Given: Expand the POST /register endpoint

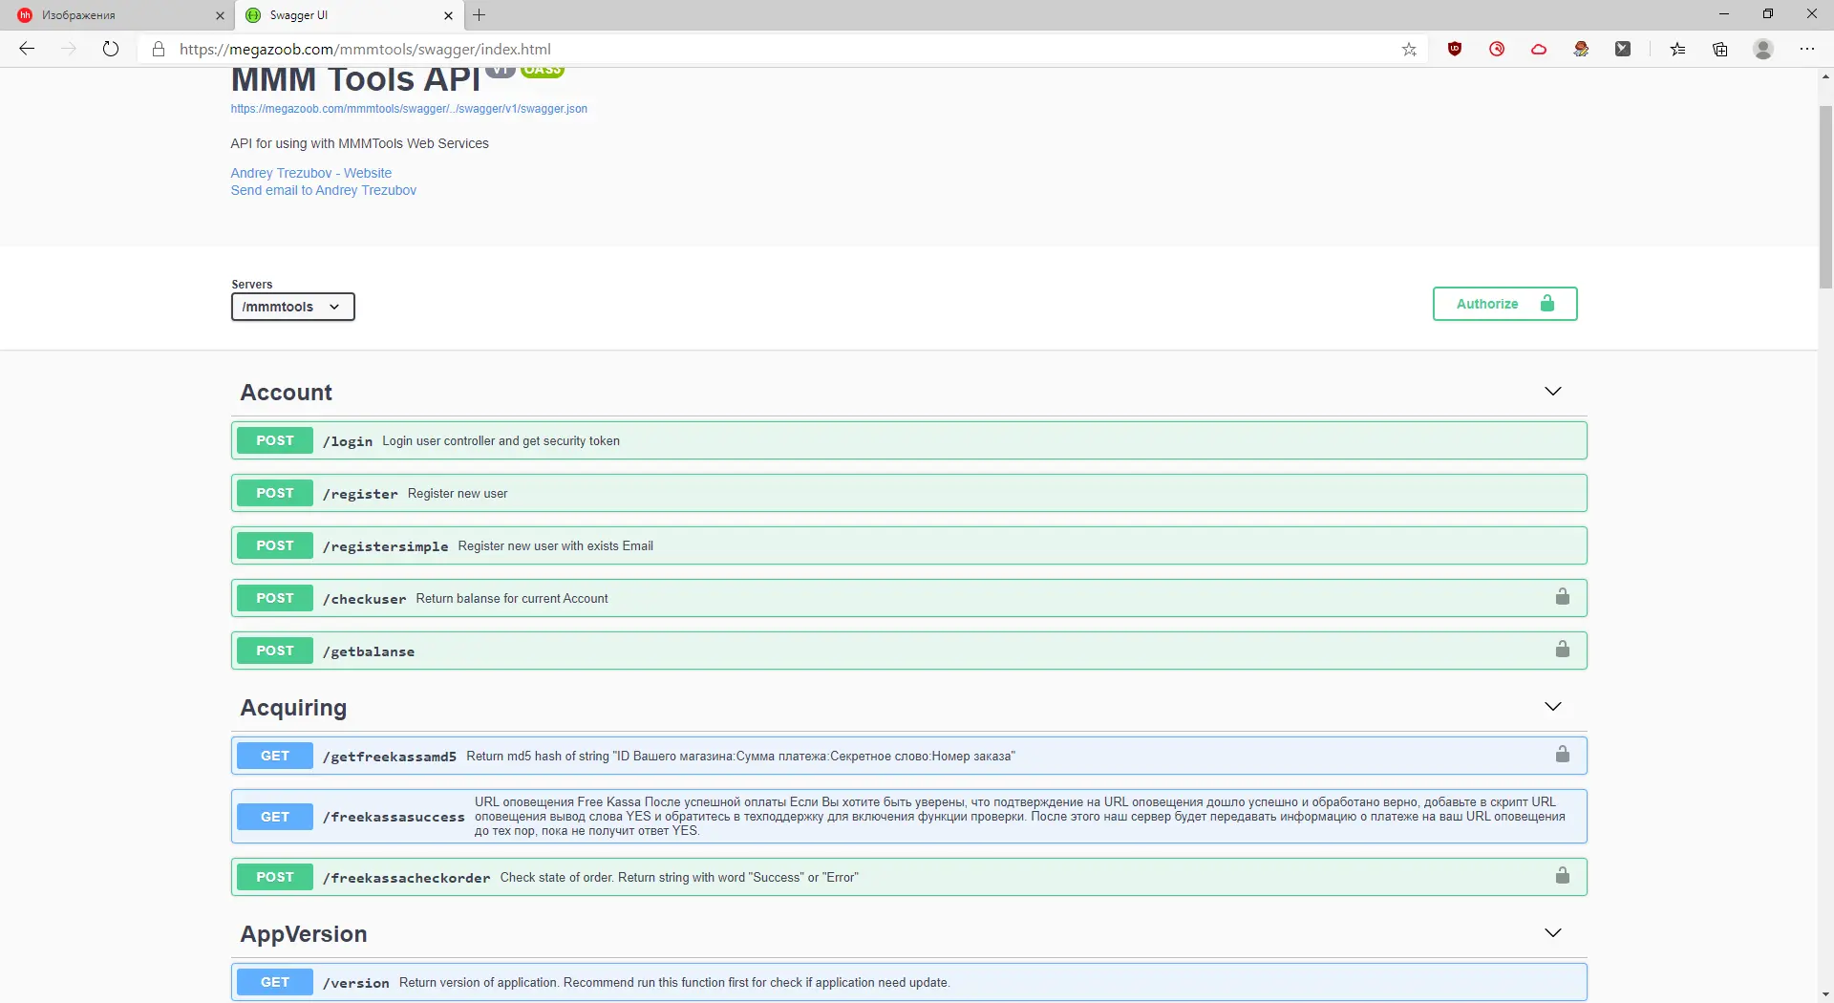Looking at the screenshot, I should 908,493.
